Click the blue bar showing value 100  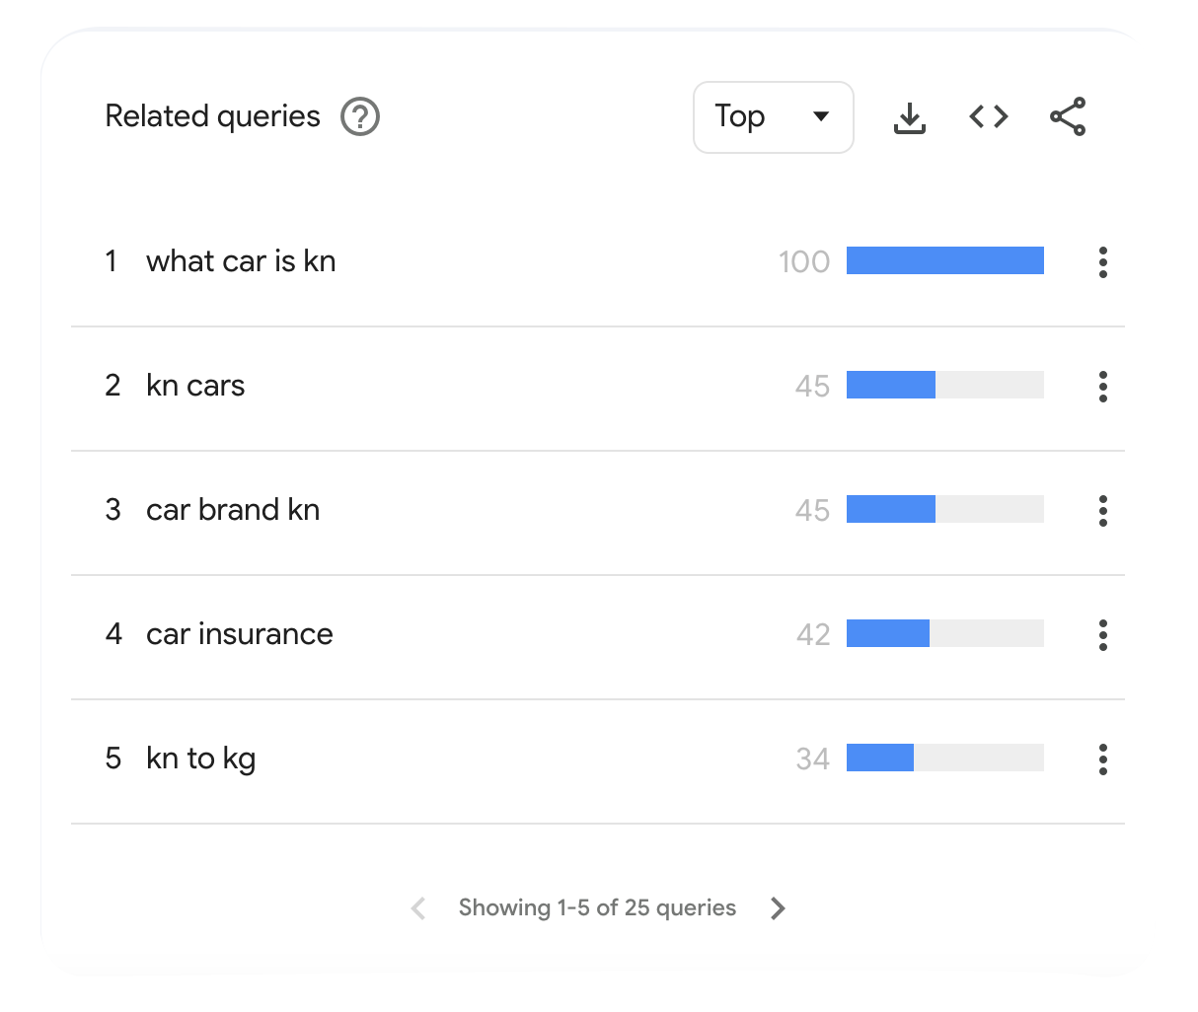point(945,260)
